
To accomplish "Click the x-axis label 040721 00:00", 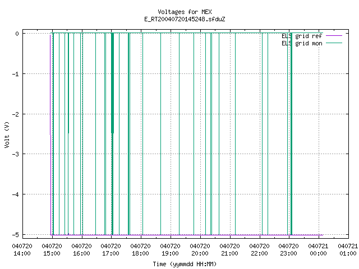I will 319,250.
